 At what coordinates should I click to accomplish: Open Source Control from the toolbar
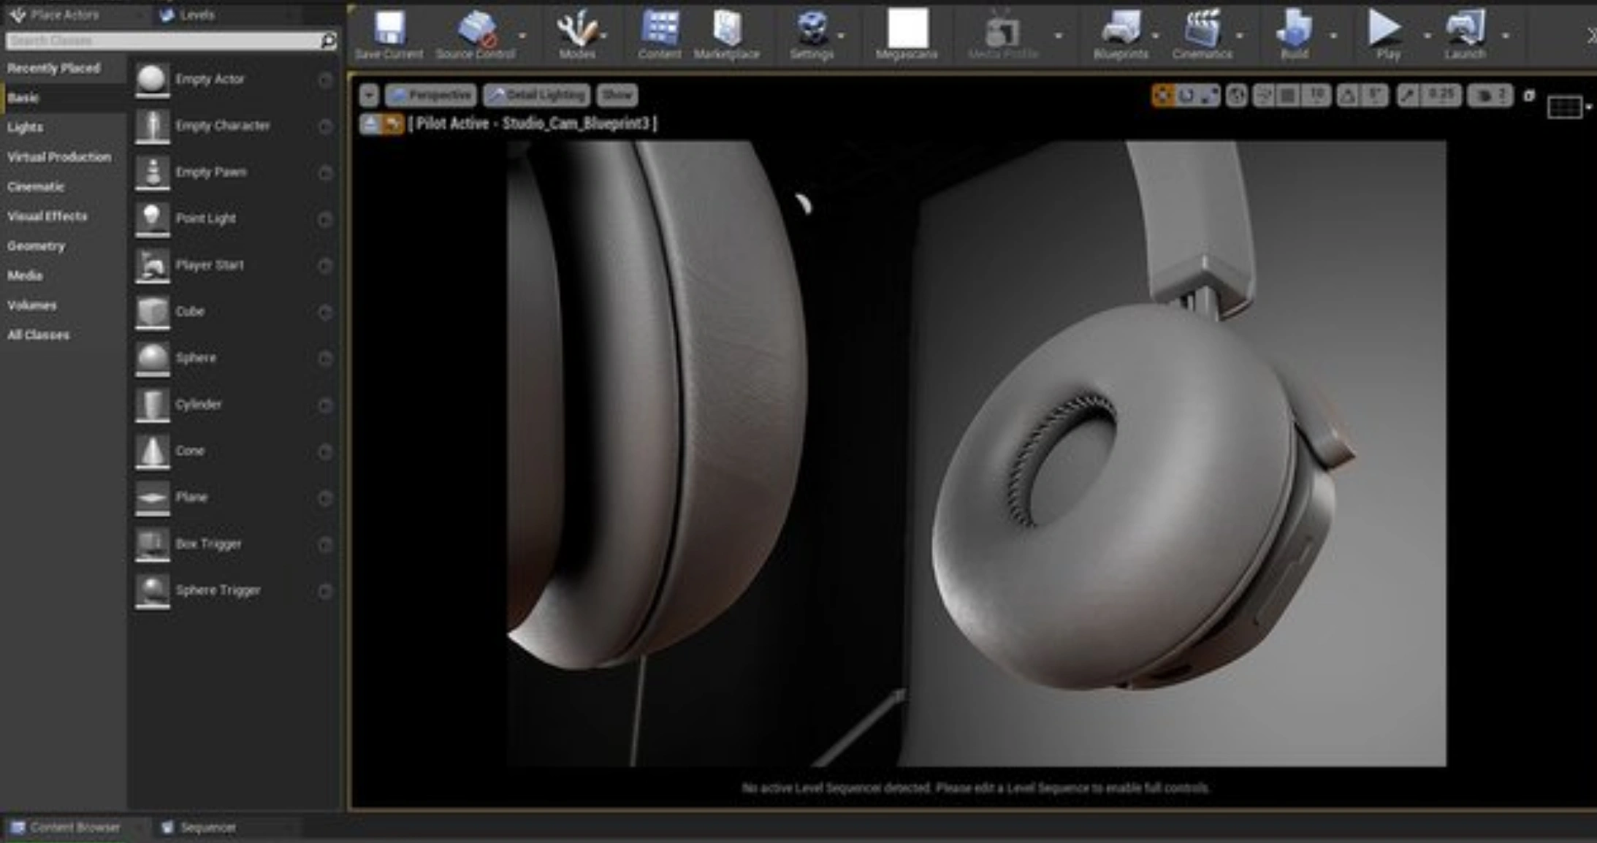point(476,34)
